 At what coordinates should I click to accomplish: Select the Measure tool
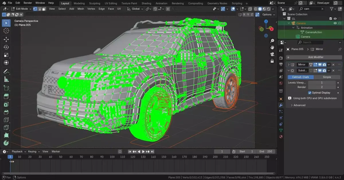click(x=6, y=79)
